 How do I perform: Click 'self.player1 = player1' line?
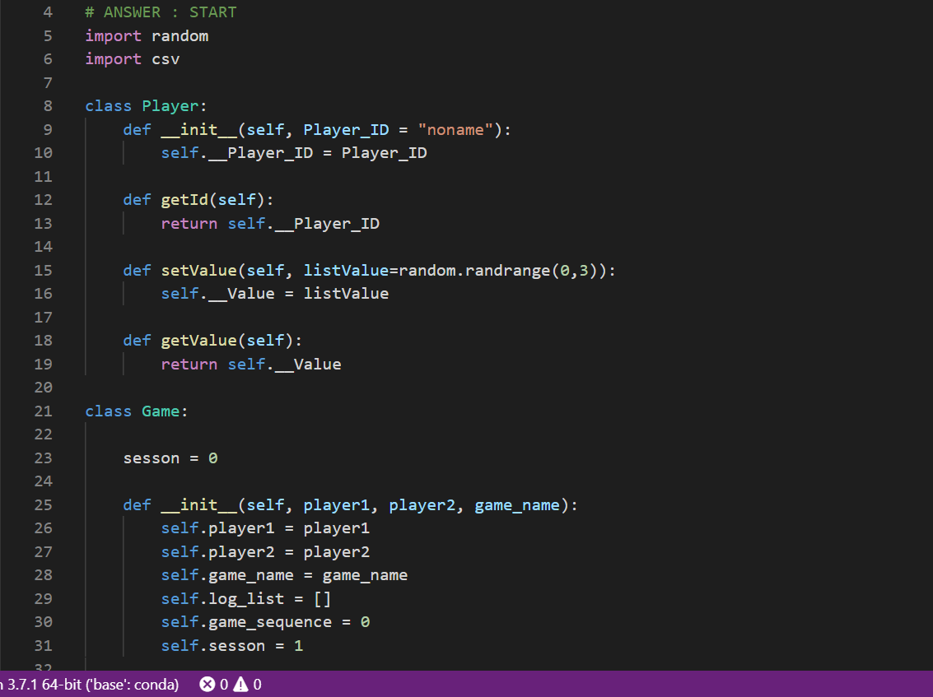pyautogui.click(x=265, y=528)
